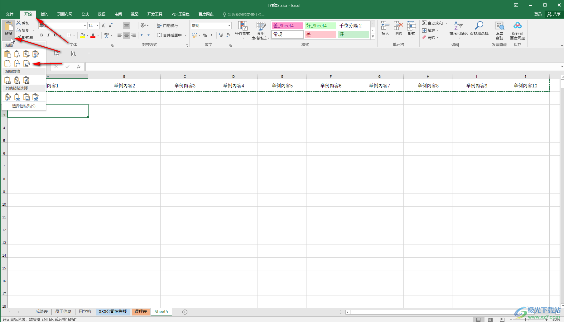Image resolution: width=564 pixels, height=322 pixels.
Task: Expand the cell styles gallery
Action: [373, 36]
